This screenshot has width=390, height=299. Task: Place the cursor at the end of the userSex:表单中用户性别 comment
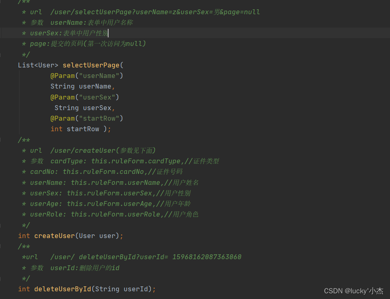(x=109, y=33)
